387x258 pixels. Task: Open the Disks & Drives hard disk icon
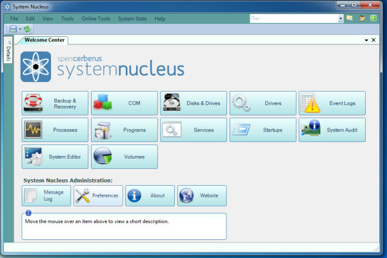(x=172, y=102)
